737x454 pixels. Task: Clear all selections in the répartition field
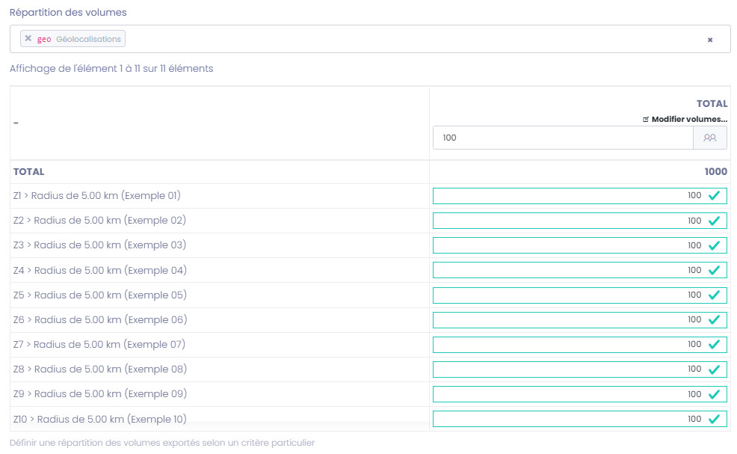point(709,40)
